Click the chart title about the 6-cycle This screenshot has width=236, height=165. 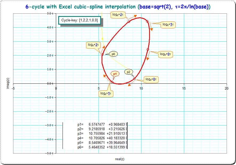(x=118, y=7)
